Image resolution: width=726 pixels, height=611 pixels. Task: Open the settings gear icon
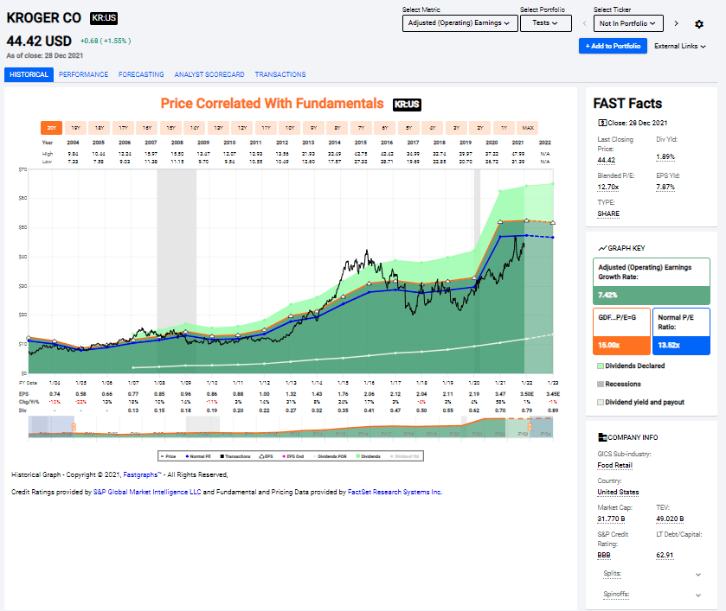pyautogui.click(x=699, y=24)
